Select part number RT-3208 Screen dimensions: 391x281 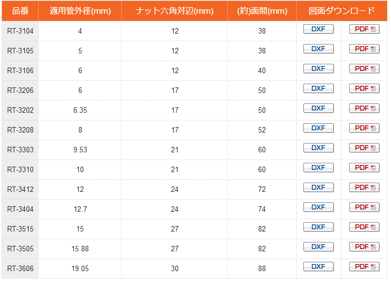tap(20, 130)
